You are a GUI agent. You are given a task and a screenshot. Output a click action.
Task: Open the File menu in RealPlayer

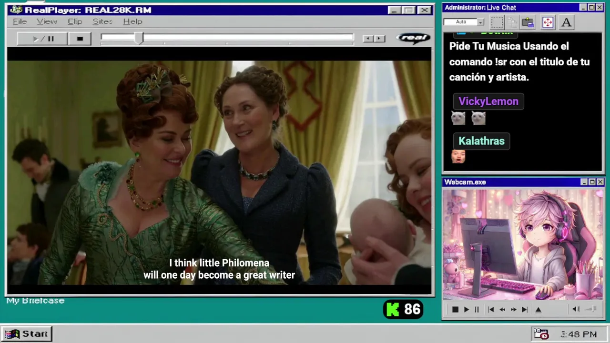pyautogui.click(x=20, y=21)
